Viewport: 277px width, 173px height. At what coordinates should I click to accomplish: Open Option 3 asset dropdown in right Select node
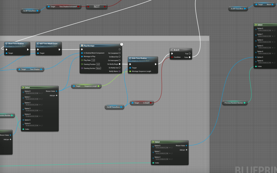(x=265, y=48)
